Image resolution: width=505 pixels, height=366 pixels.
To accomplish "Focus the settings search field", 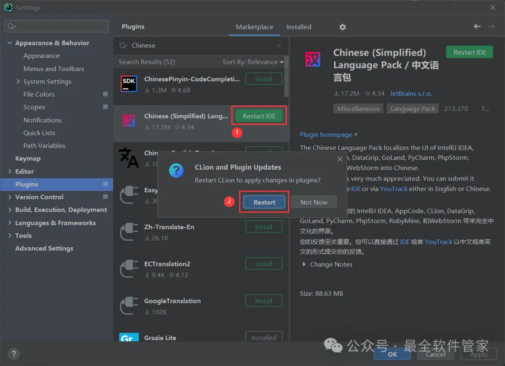I will click(57, 26).
